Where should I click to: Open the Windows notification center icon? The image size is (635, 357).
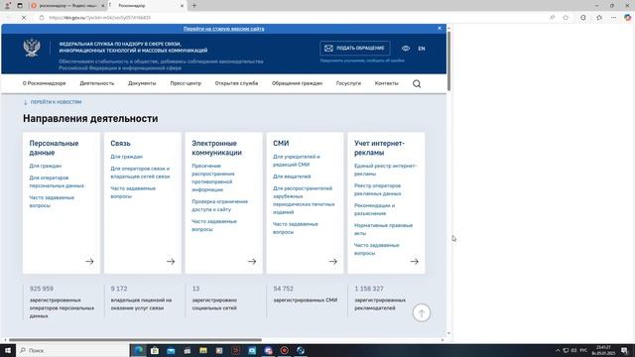[x=625, y=350]
